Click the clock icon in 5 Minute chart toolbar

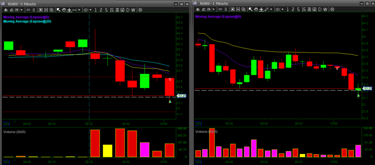point(87,10)
